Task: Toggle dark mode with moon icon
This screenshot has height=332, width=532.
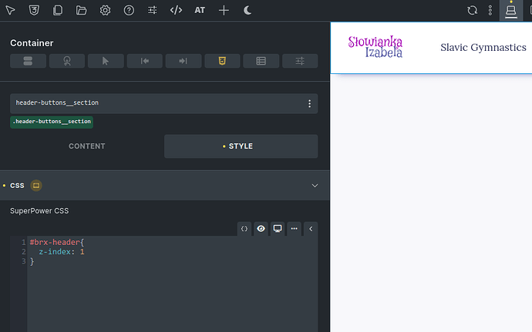Action: 247,10
